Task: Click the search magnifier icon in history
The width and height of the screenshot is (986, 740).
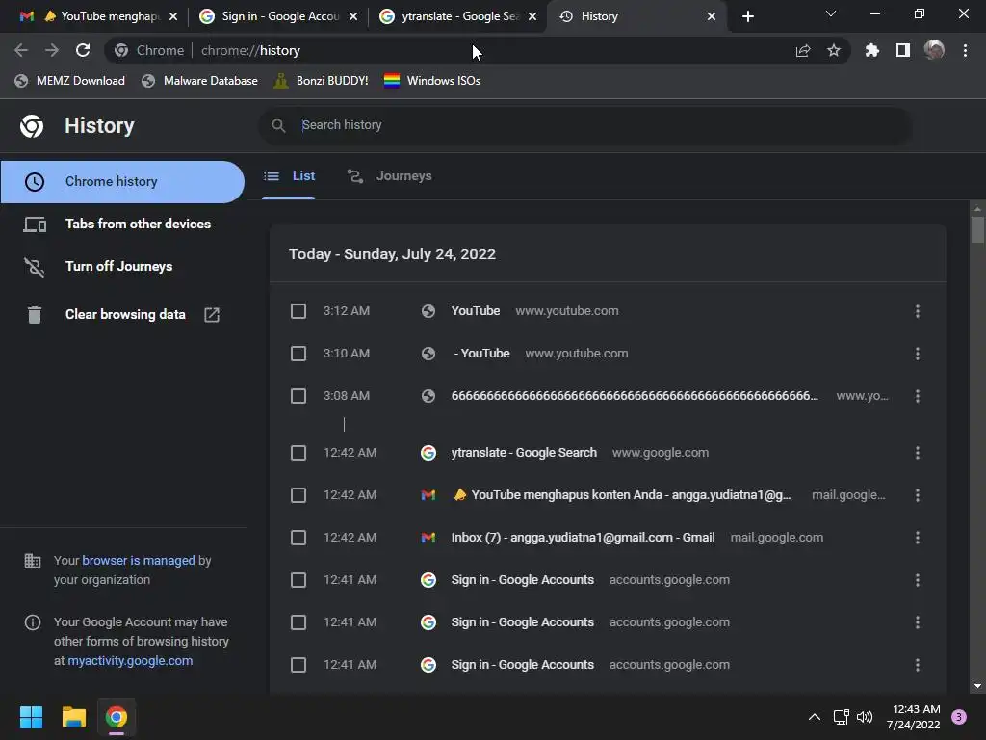Action: coord(278,125)
